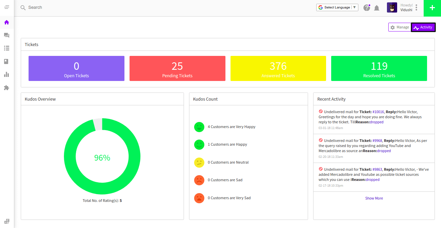Click the notification bell icon
Image resolution: width=441 pixels, height=228 pixels.
[377, 8]
